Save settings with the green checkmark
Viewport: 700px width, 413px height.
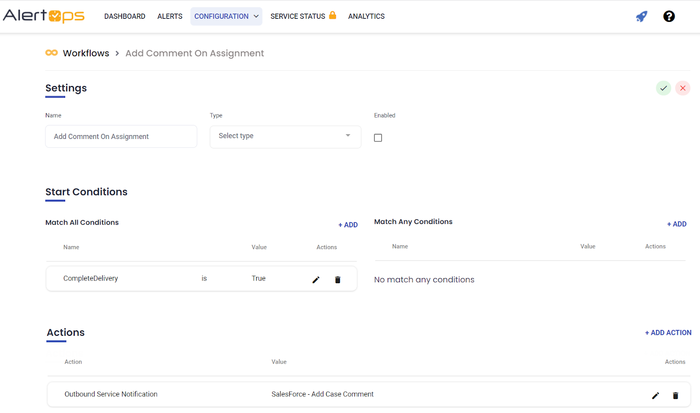(663, 88)
